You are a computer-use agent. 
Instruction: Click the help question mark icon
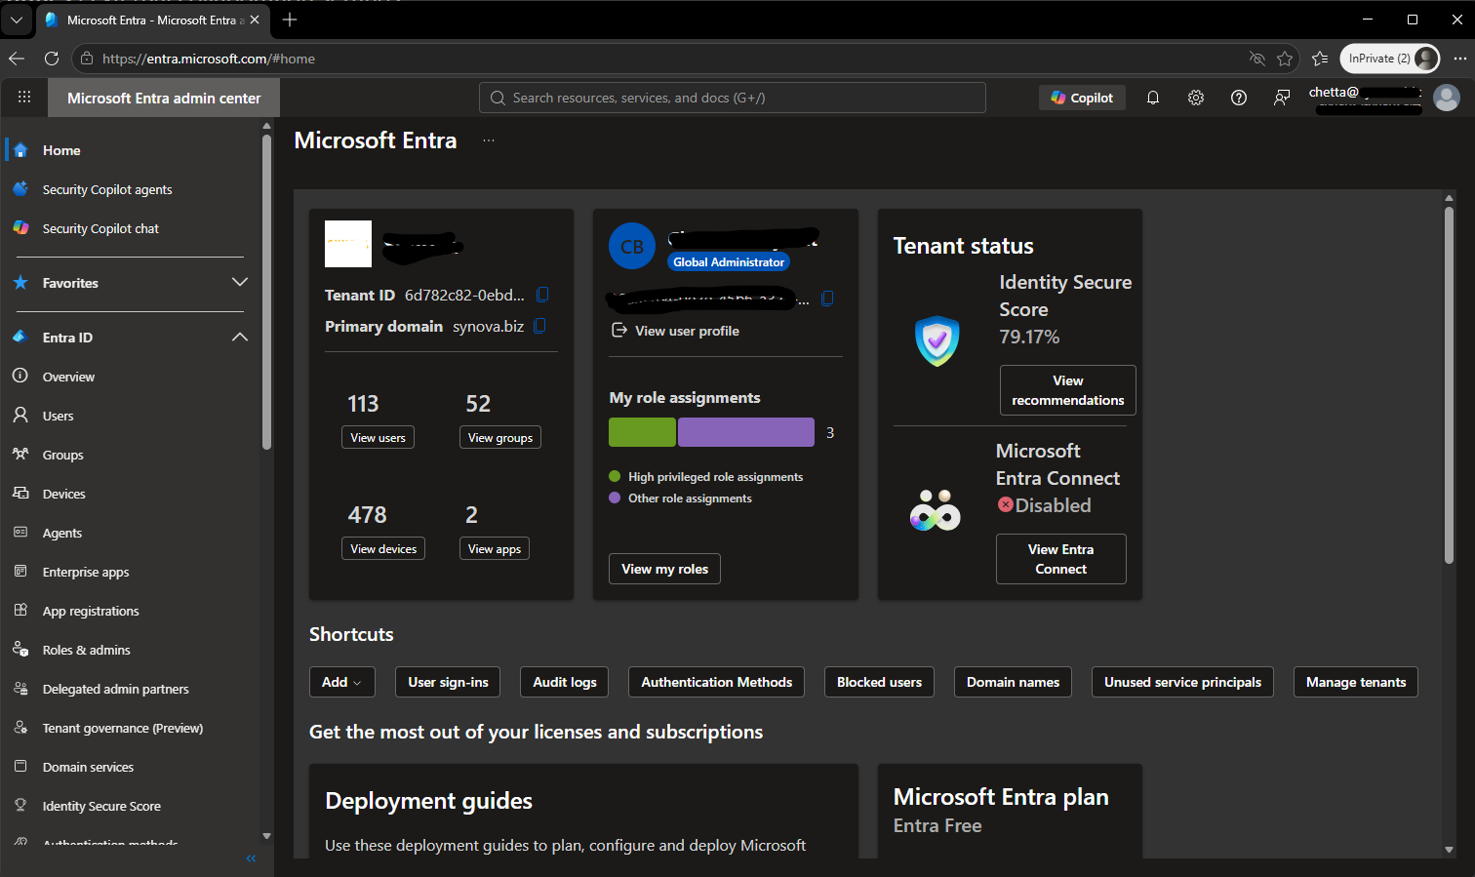click(1239, 98)
